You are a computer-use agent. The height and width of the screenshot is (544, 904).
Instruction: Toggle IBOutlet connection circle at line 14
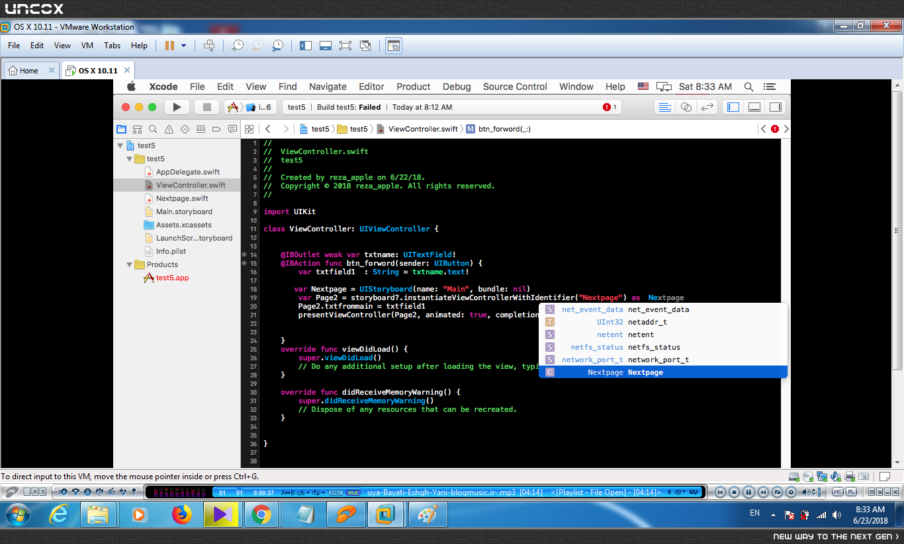(244, 254)
